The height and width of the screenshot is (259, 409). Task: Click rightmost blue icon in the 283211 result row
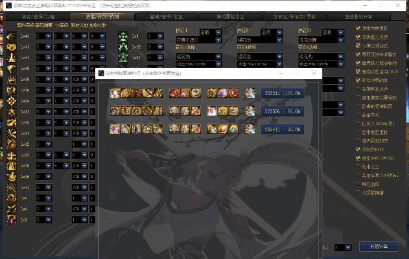pyautogui.click(x=250, y=93)
